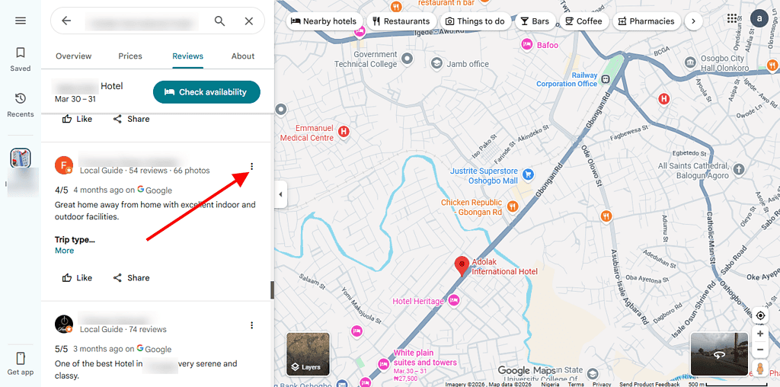Viewport: 780px width, 387px height.
Task: Switch to the Overview tab
Action: [74, 56]
